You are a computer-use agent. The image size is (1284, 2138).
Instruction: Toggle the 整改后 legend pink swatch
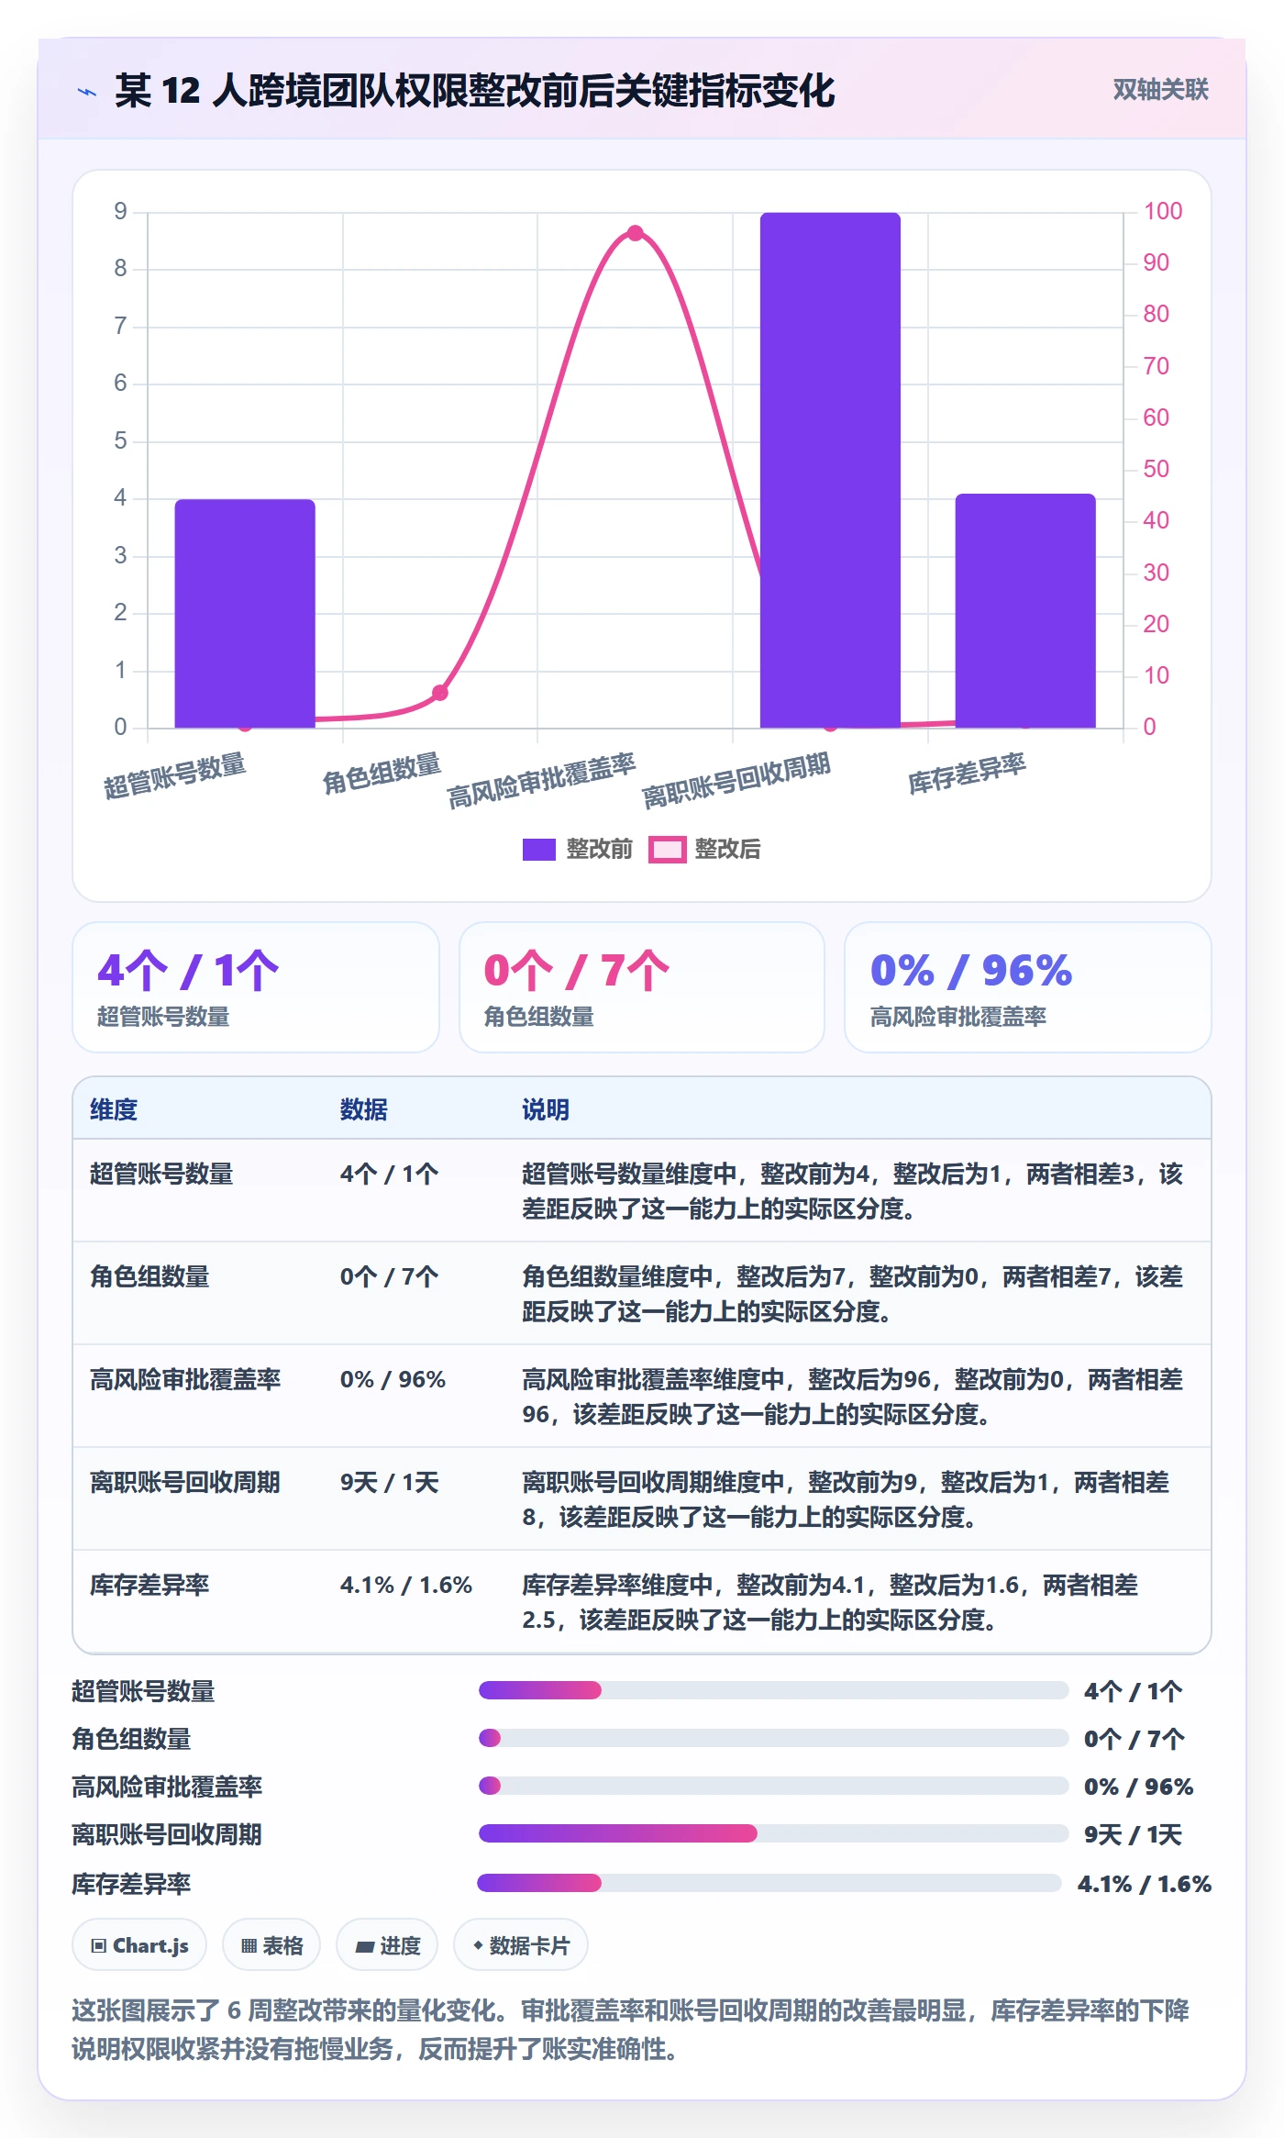point(667,850)
